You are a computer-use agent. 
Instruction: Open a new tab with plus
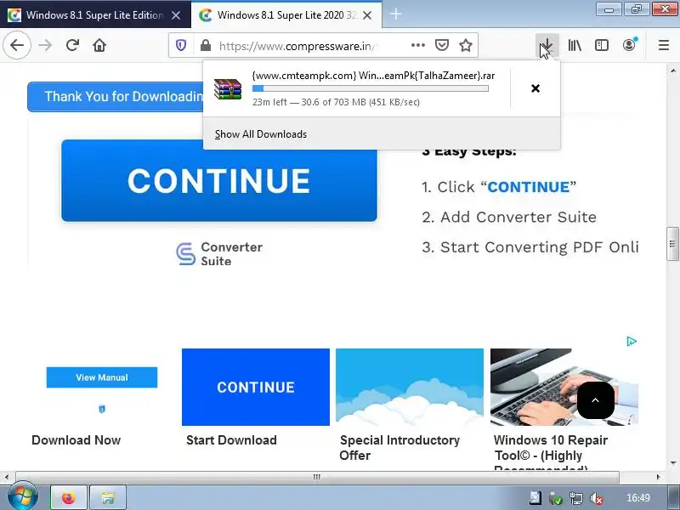point(396,14)
